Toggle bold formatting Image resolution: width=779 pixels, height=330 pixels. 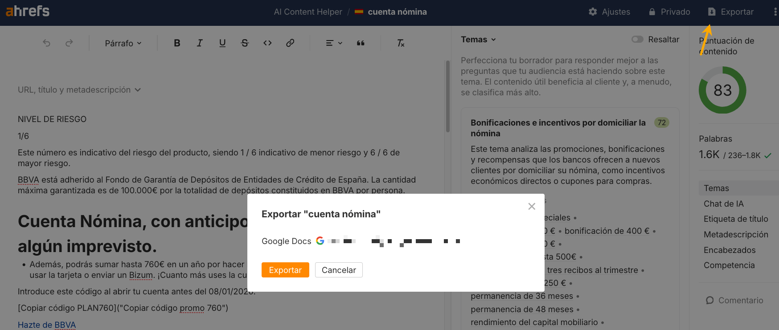click(x=177, y=43)
